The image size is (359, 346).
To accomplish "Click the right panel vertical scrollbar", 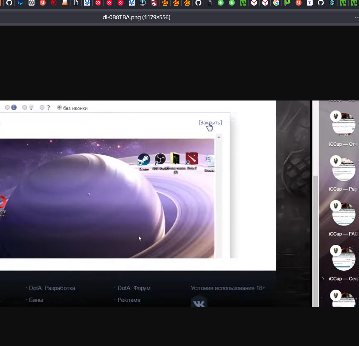I will pos(316,240).
